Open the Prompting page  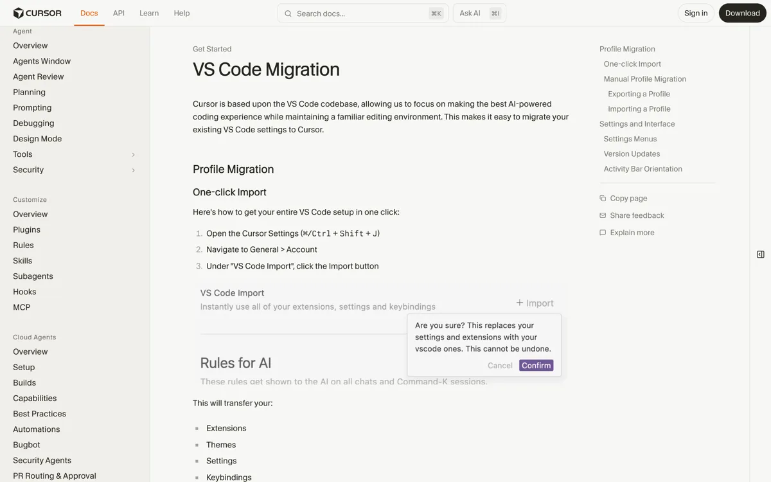click(x=32, y=107)
